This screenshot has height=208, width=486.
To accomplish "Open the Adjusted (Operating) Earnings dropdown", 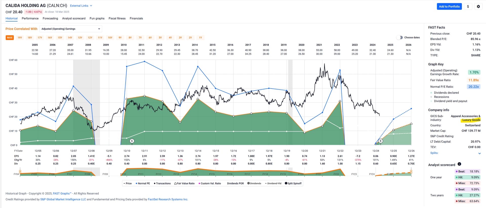I will (71, 29).
